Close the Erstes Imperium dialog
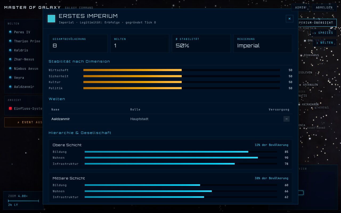The height and width of the screenshot is (213, 341). 290,19
